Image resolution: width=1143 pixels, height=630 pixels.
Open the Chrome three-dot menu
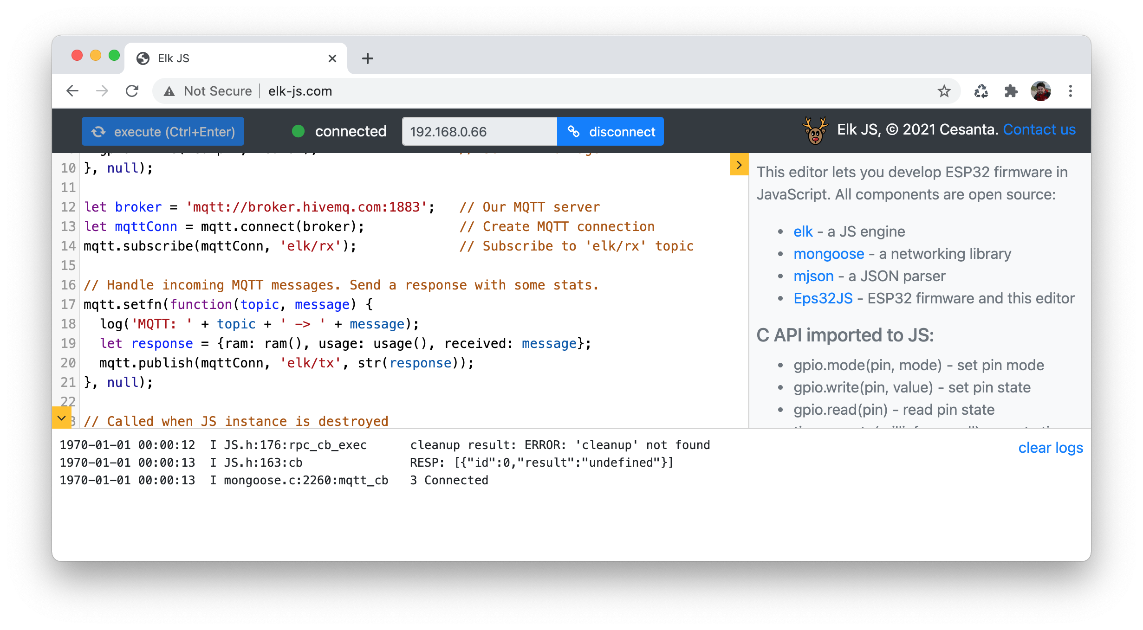pos(1071,91)
